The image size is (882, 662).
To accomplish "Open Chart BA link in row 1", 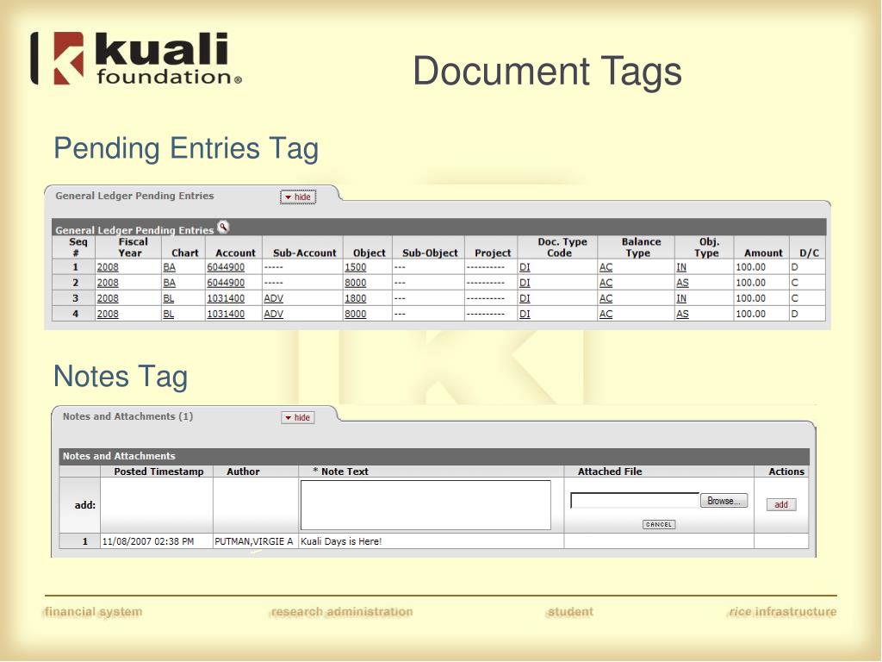I will click(170, 267).
